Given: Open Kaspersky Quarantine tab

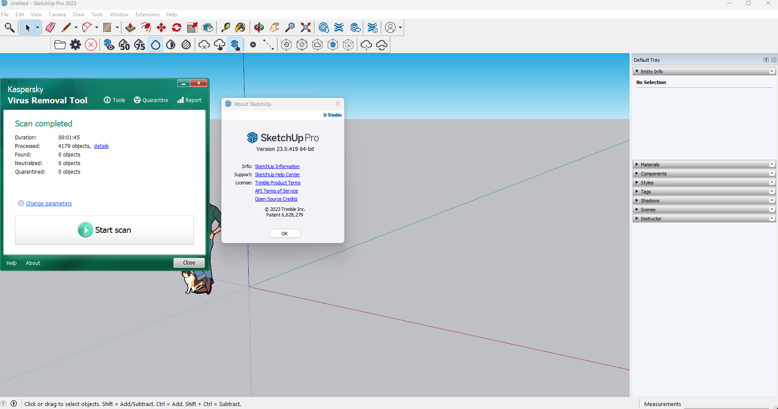Looking at the screenshot, I should pos(151,100).
